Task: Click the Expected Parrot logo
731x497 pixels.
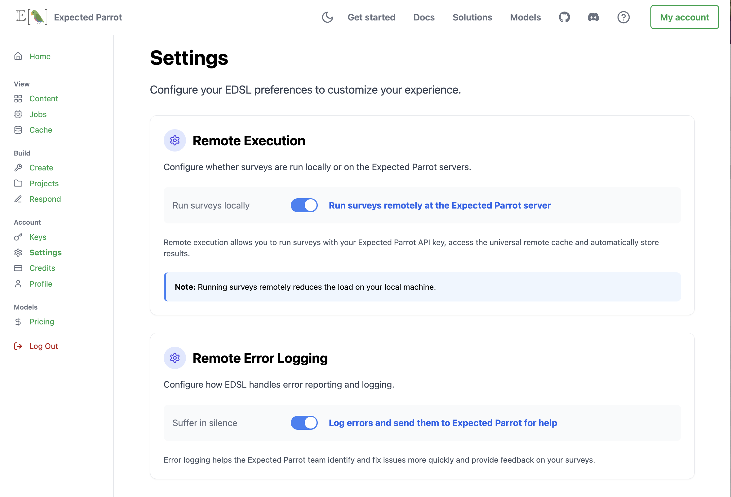Action: (31, 17)
